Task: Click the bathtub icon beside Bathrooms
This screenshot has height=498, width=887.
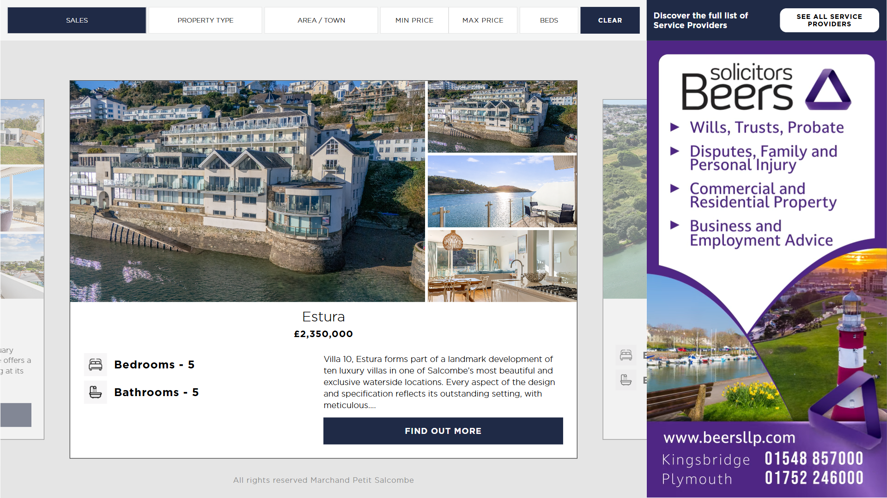Action: click(x=96, y=392)
